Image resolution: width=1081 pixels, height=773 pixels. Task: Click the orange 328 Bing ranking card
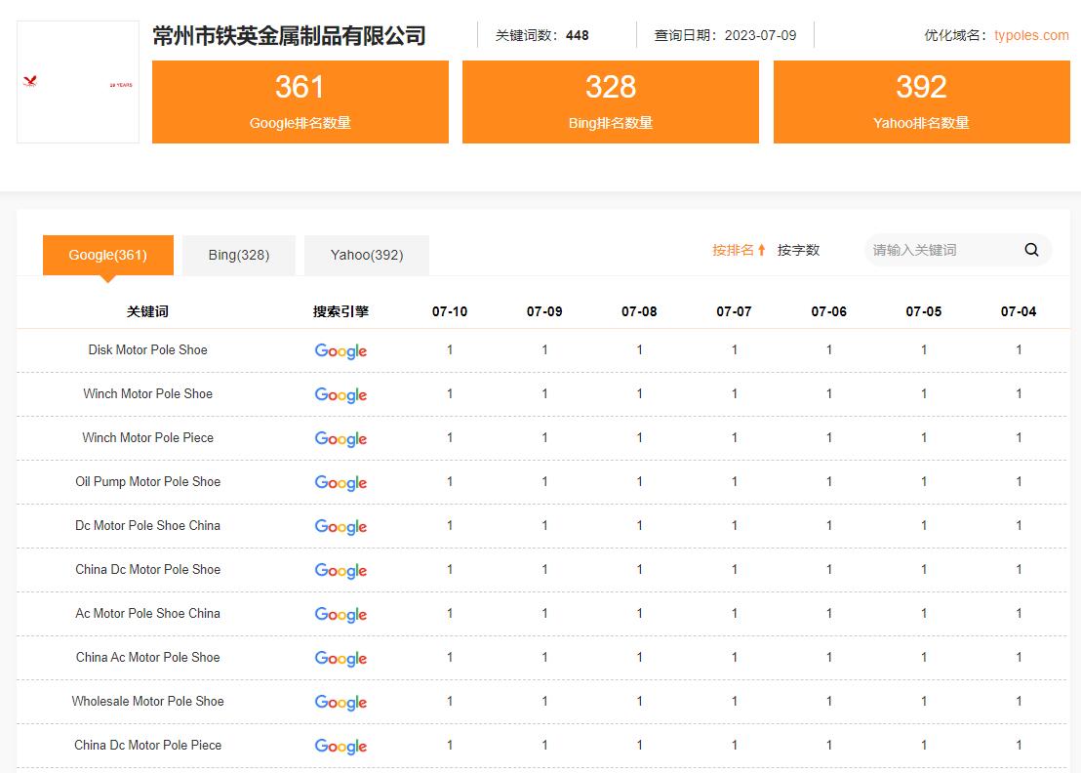tap(611, 102)
